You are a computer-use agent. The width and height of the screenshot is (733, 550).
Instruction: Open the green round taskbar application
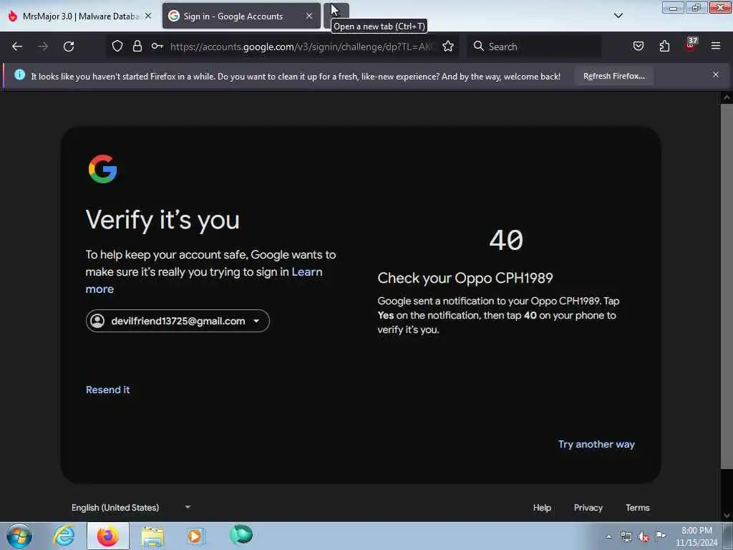[241, 535]
